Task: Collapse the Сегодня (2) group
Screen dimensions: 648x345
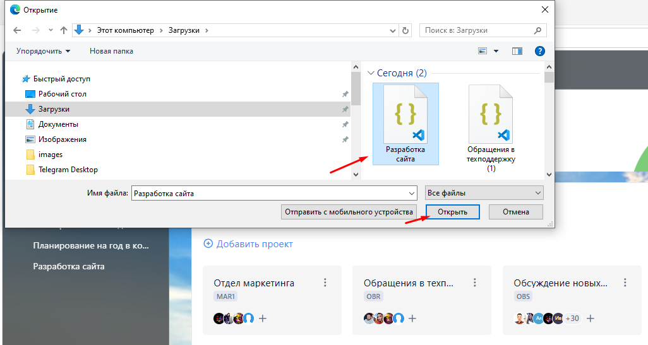Action: 370,73
